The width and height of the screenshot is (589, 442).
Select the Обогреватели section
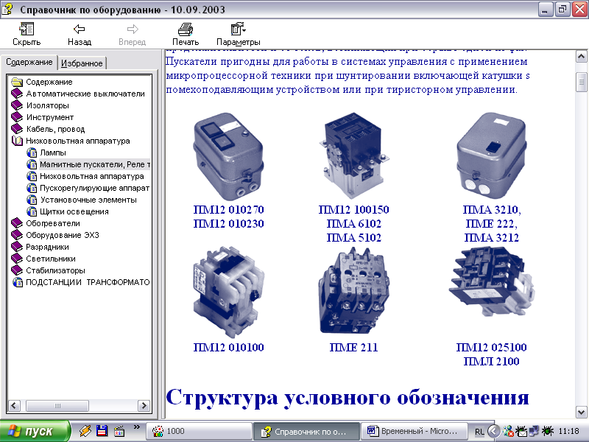(x=52, y=223)
